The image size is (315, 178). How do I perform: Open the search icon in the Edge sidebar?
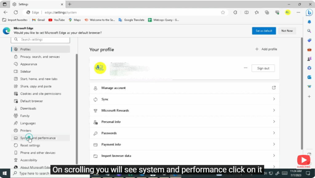click(x=309, y=31)
